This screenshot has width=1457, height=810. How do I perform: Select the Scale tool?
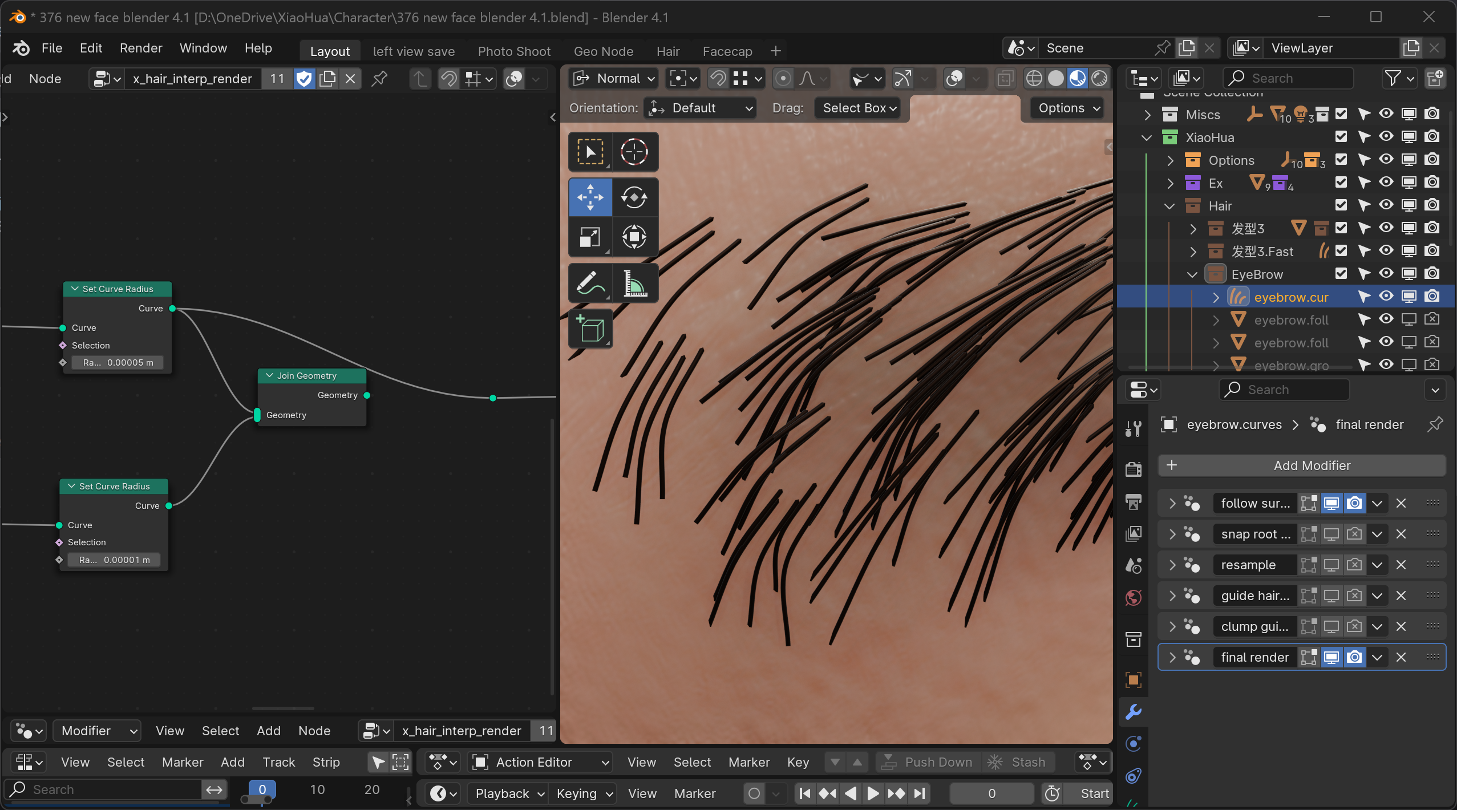[x=590, y=237]
